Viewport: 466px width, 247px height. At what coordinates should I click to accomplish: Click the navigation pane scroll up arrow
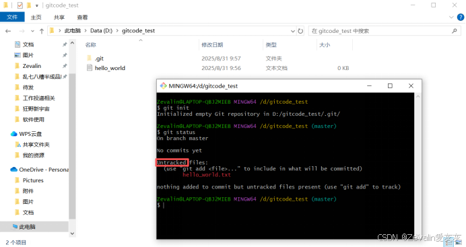pos(72,43)
